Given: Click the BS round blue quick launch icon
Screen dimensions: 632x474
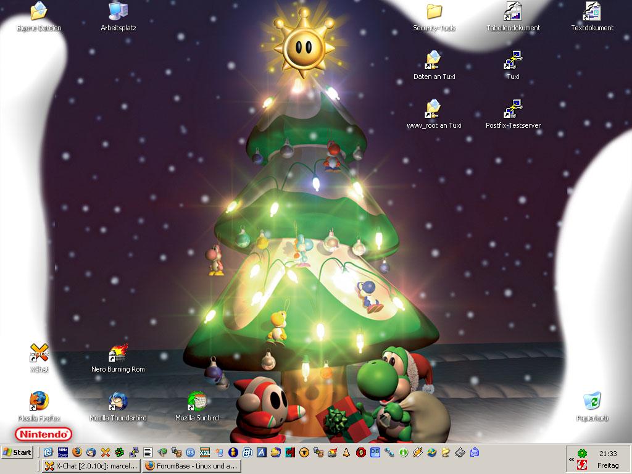Looking at the screenshot, I should pyautogui.click(x=190, y=452).
